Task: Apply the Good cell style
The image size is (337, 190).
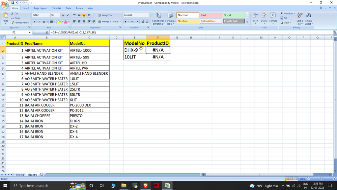Action: (x=234, y=15)
